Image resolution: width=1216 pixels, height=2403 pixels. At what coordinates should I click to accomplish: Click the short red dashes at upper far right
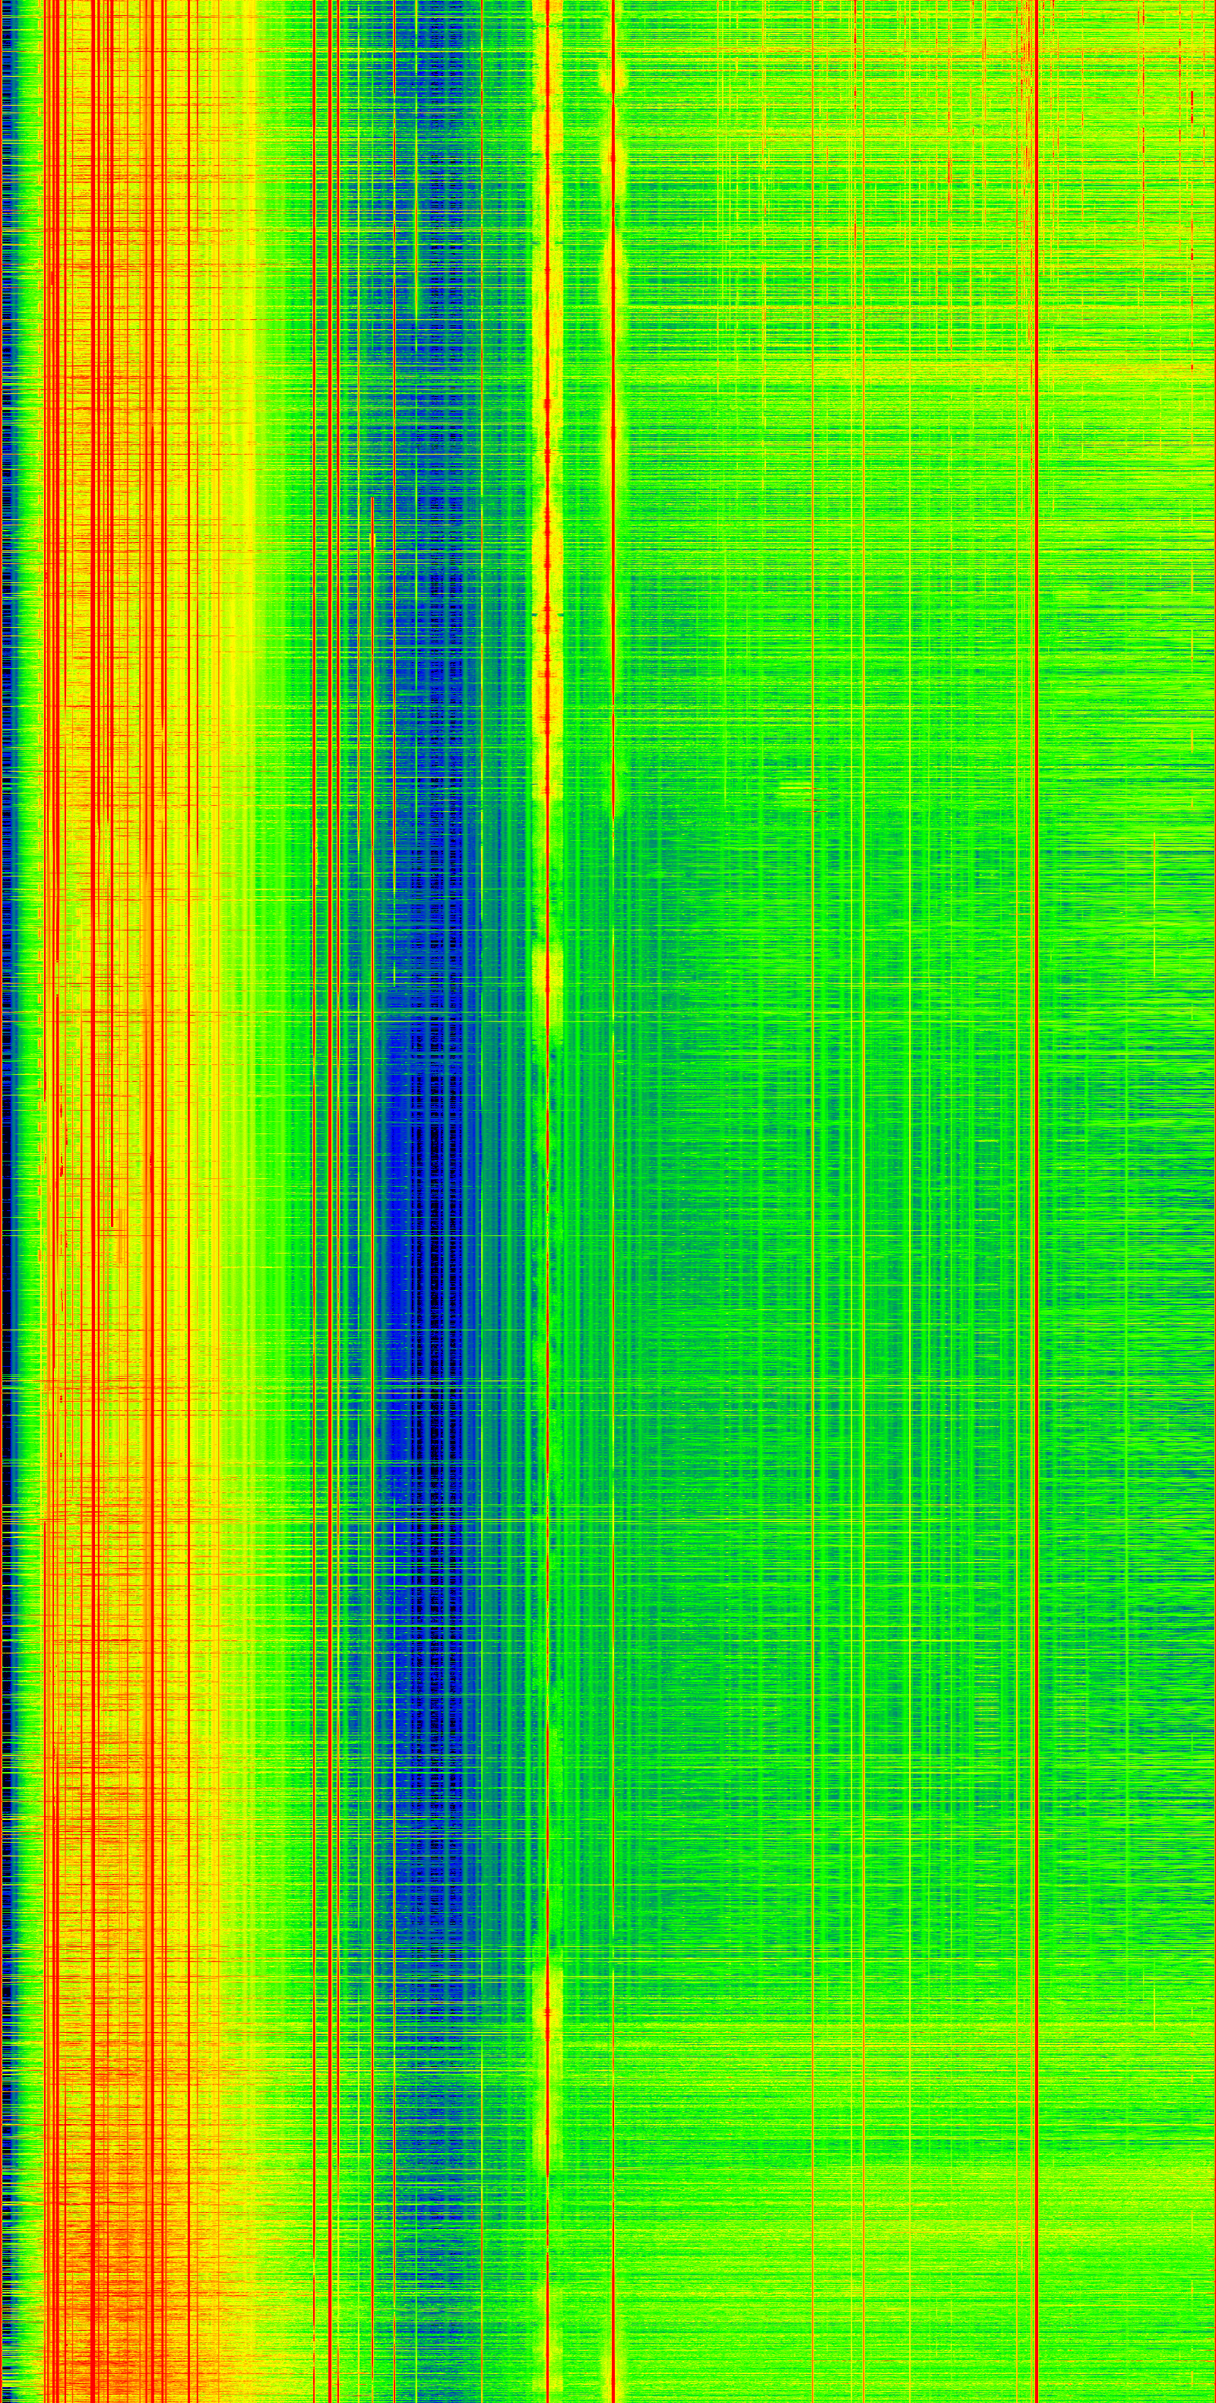click(x=1192, y=233)
